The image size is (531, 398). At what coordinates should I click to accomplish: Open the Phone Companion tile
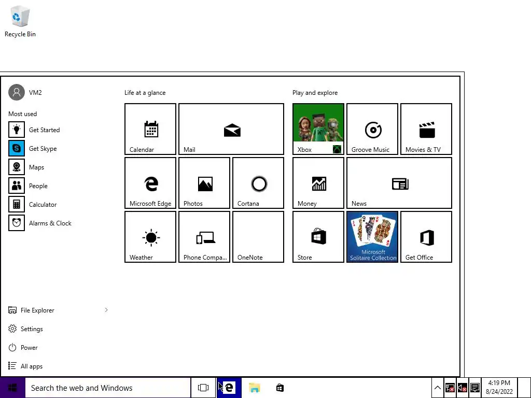(x=204, y=237)
